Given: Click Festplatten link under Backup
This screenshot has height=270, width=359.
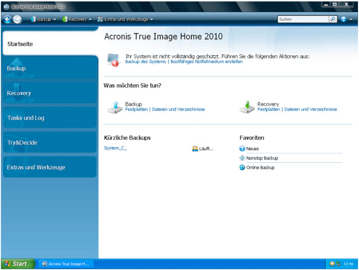Looking at the screenshot, I should tap(136, 109).
